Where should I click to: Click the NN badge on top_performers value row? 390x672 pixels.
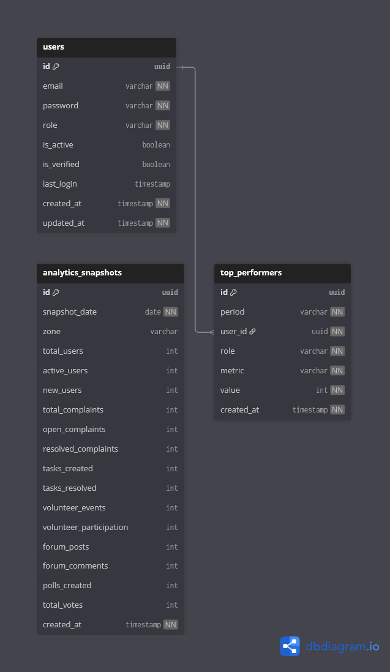pyautogui.click(x=337, y=390)
